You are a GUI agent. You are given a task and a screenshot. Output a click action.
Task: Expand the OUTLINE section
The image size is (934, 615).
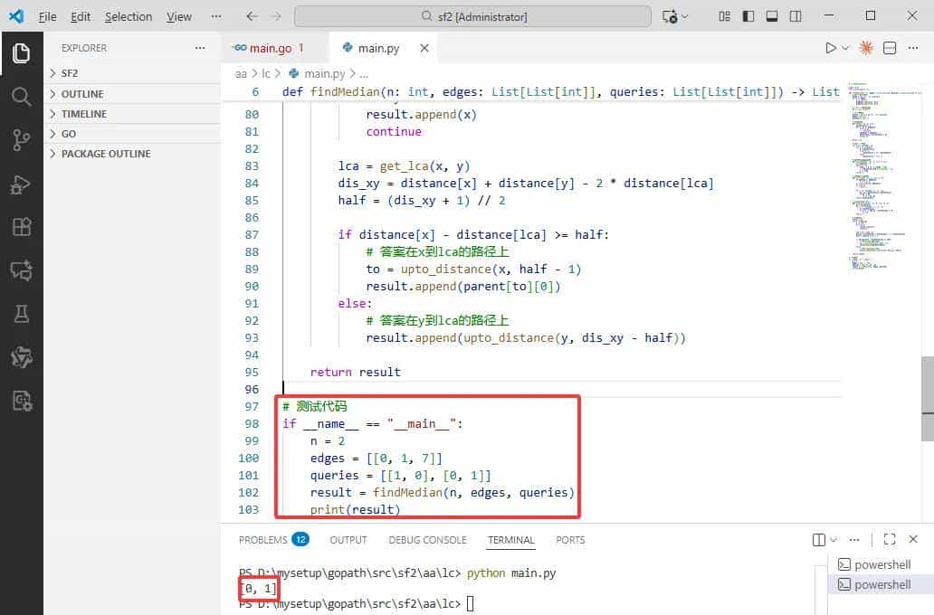[x=132, y=94]
